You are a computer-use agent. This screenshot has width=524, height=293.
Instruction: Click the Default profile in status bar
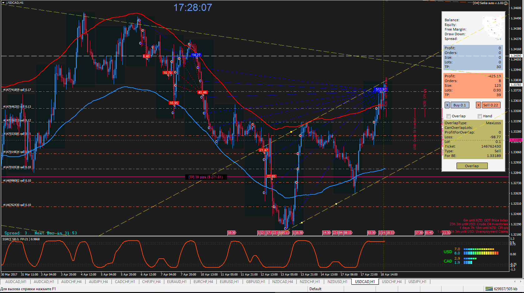click(x=315, y=289)
